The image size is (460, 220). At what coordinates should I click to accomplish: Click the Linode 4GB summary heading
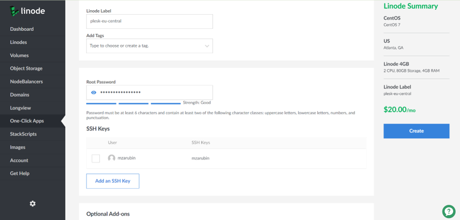[x=396, y=64]
